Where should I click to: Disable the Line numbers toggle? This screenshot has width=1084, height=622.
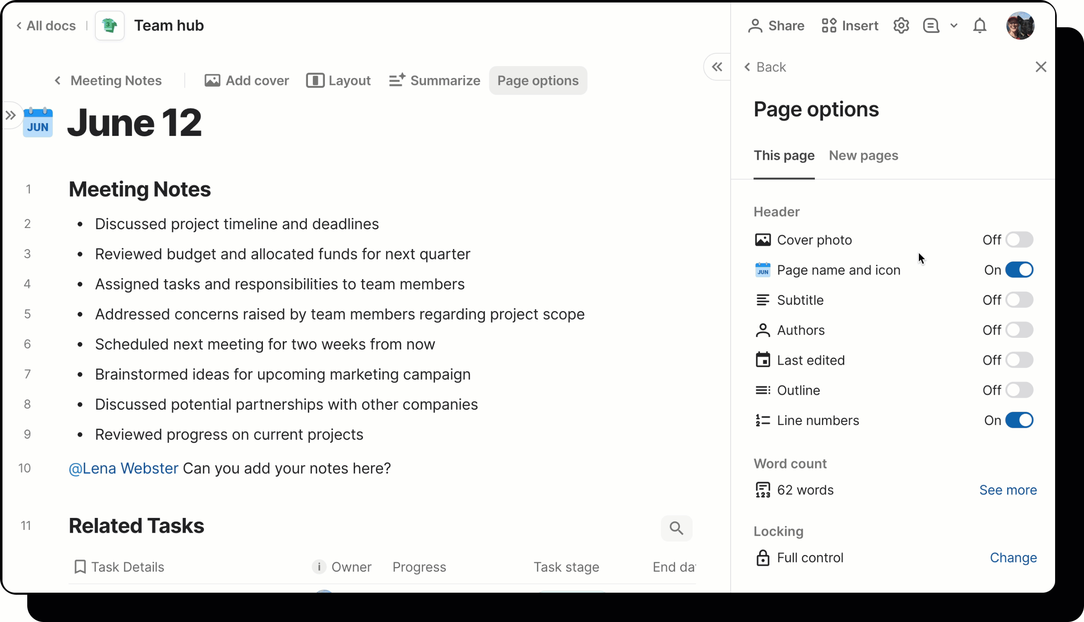(1019, 420)
